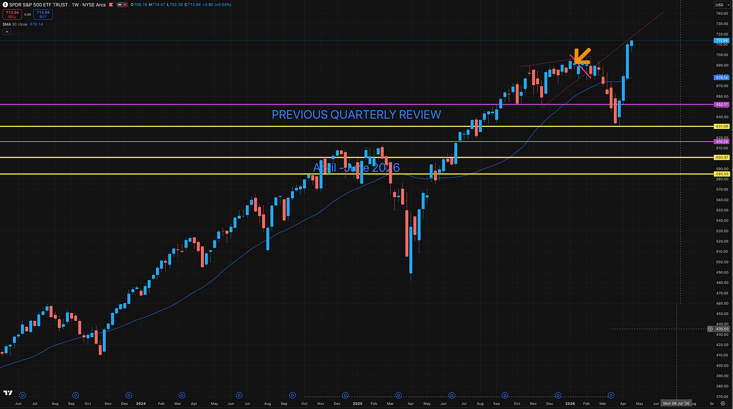Screen dimensions: 733x409
Task: Open the dividend D marker near Sep 2025
Action: (x=505, y=395)
